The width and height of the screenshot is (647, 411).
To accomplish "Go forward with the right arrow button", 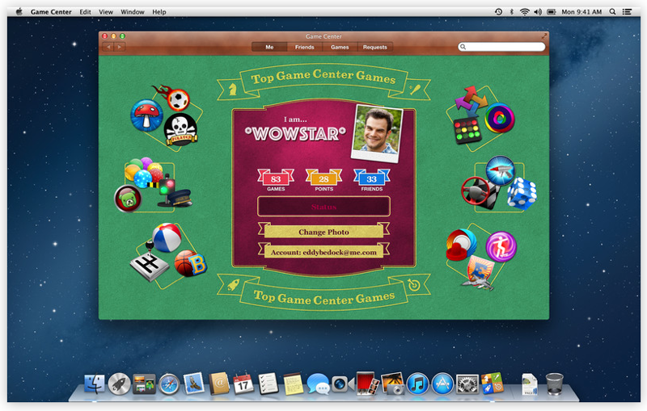I will pos(120,47).
